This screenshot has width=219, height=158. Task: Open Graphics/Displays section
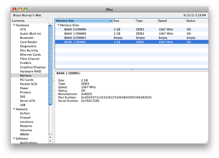pos(33,67)
